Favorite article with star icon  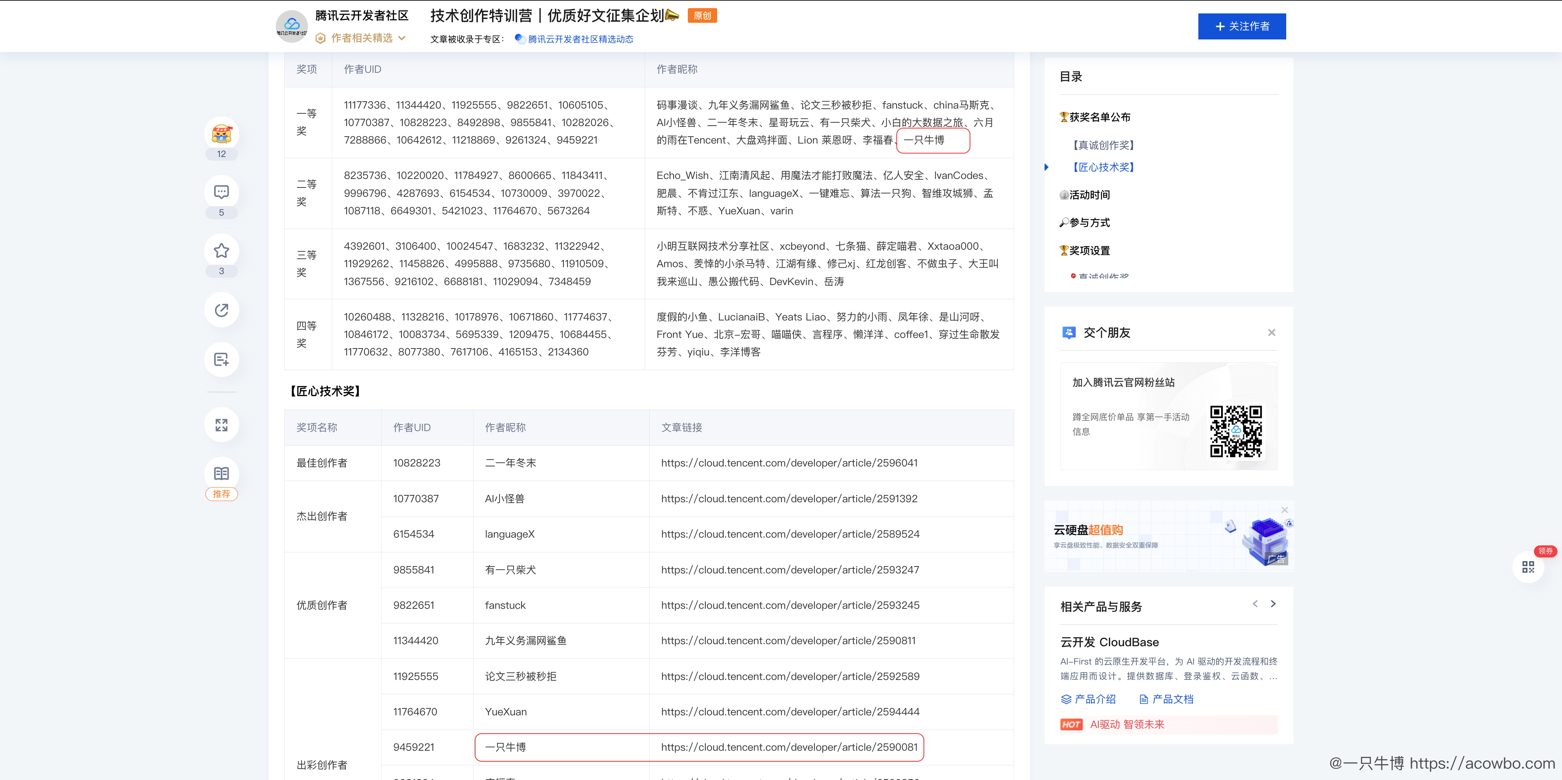coord(221,251)
